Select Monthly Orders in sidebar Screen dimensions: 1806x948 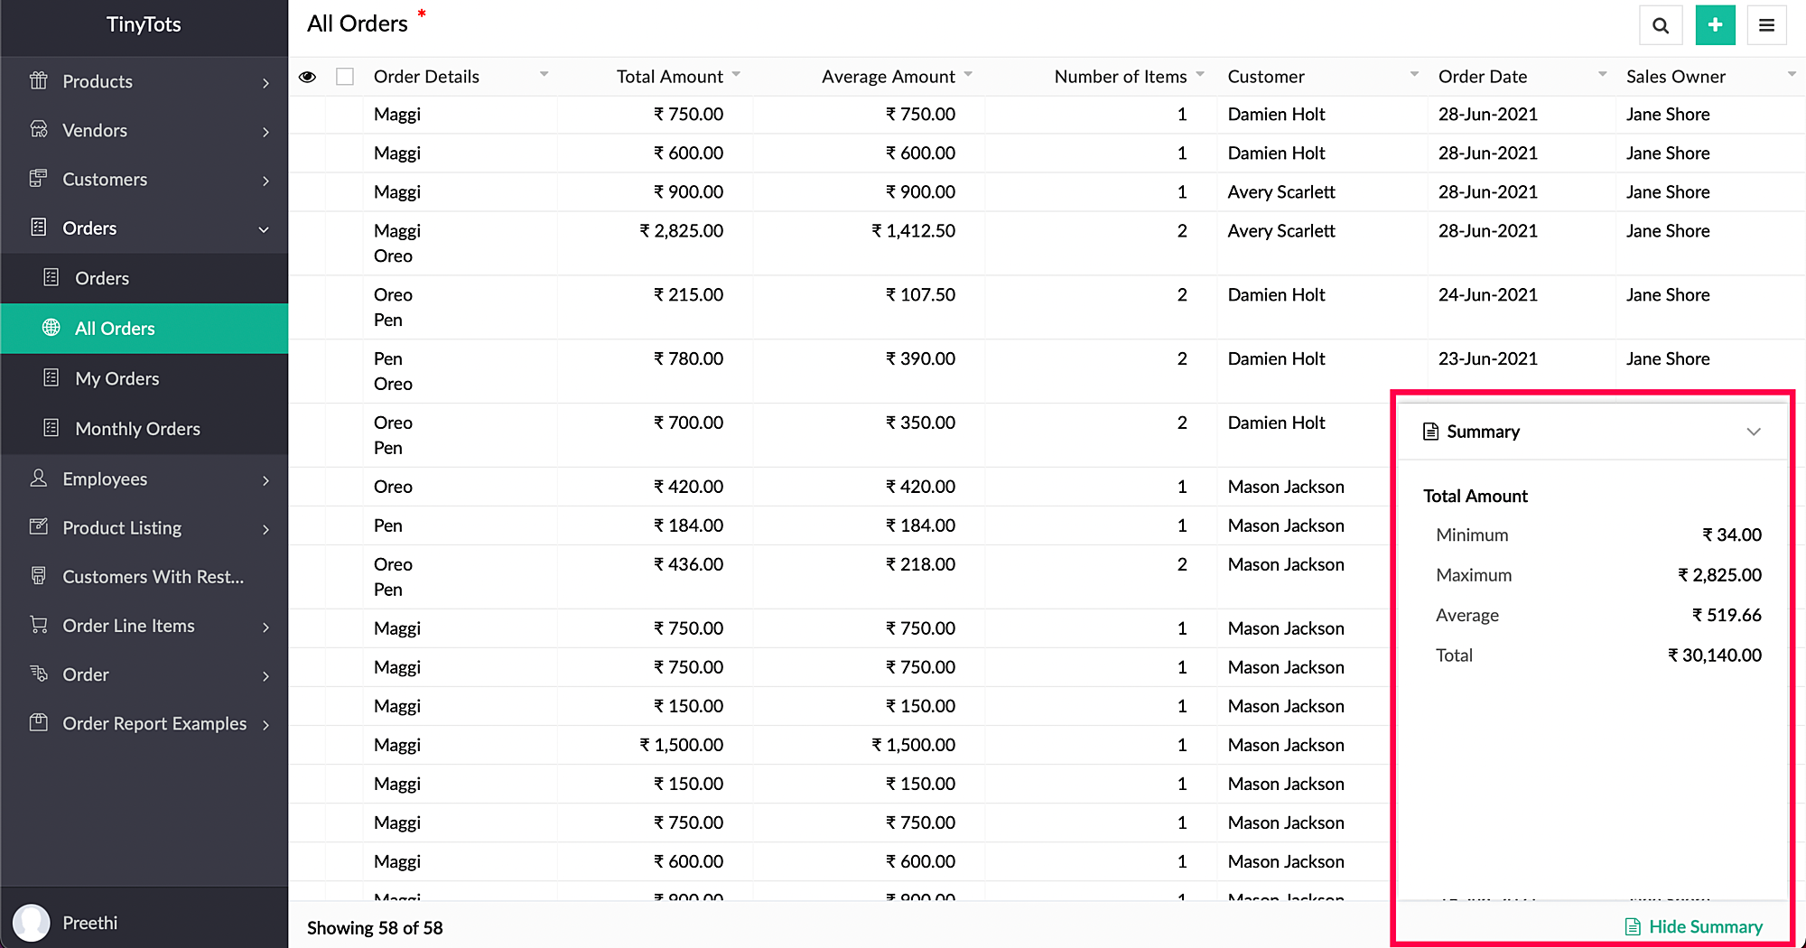pos(137,429)
